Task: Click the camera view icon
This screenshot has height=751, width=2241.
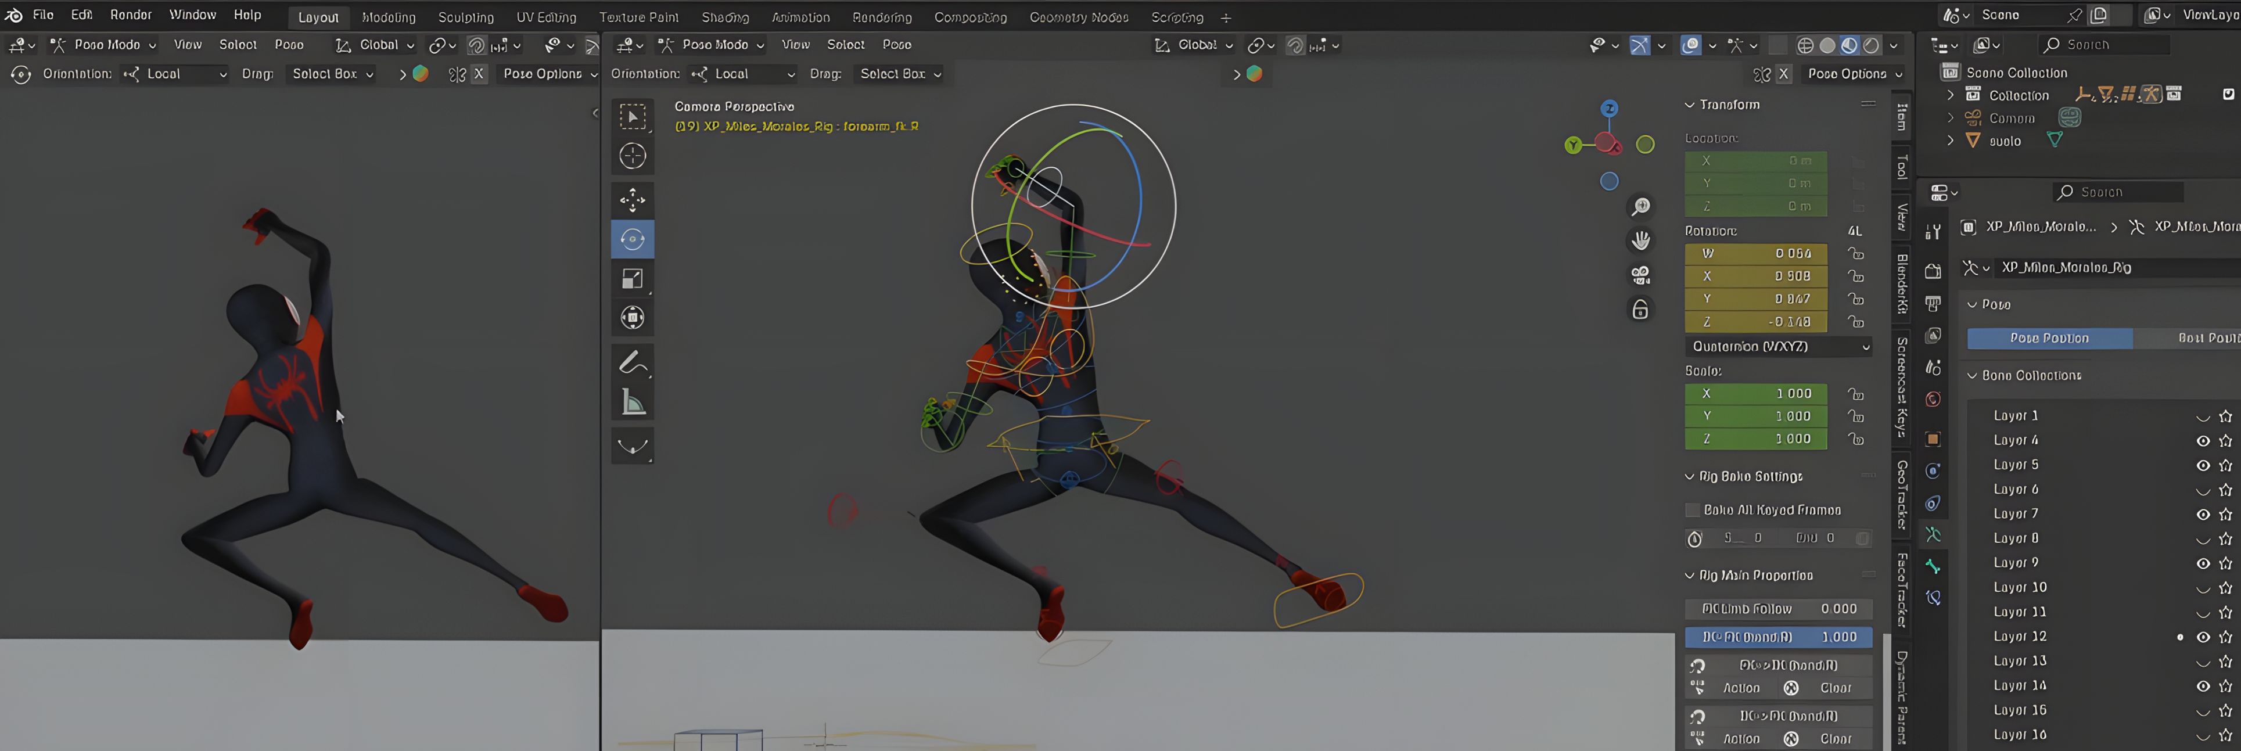Action: 1640,275
